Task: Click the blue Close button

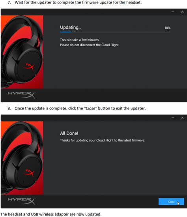Action: point(171,202)
